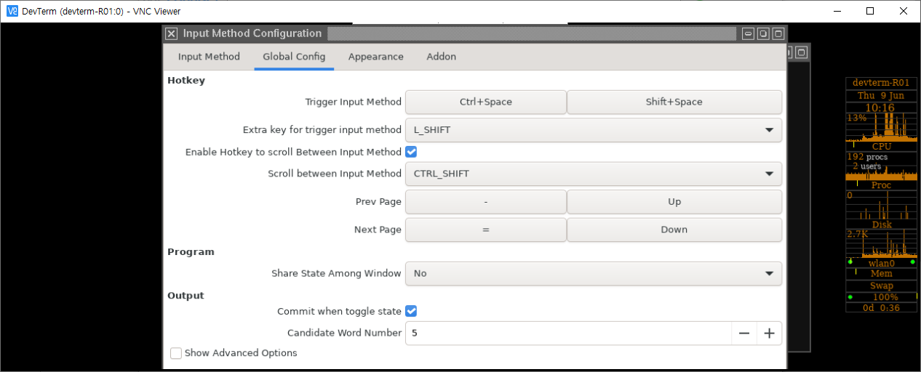Click the plus icon for Candidate Word Number
Viewport: 921px width, 372px height.
pyautogui.click(x=769, y=333)
